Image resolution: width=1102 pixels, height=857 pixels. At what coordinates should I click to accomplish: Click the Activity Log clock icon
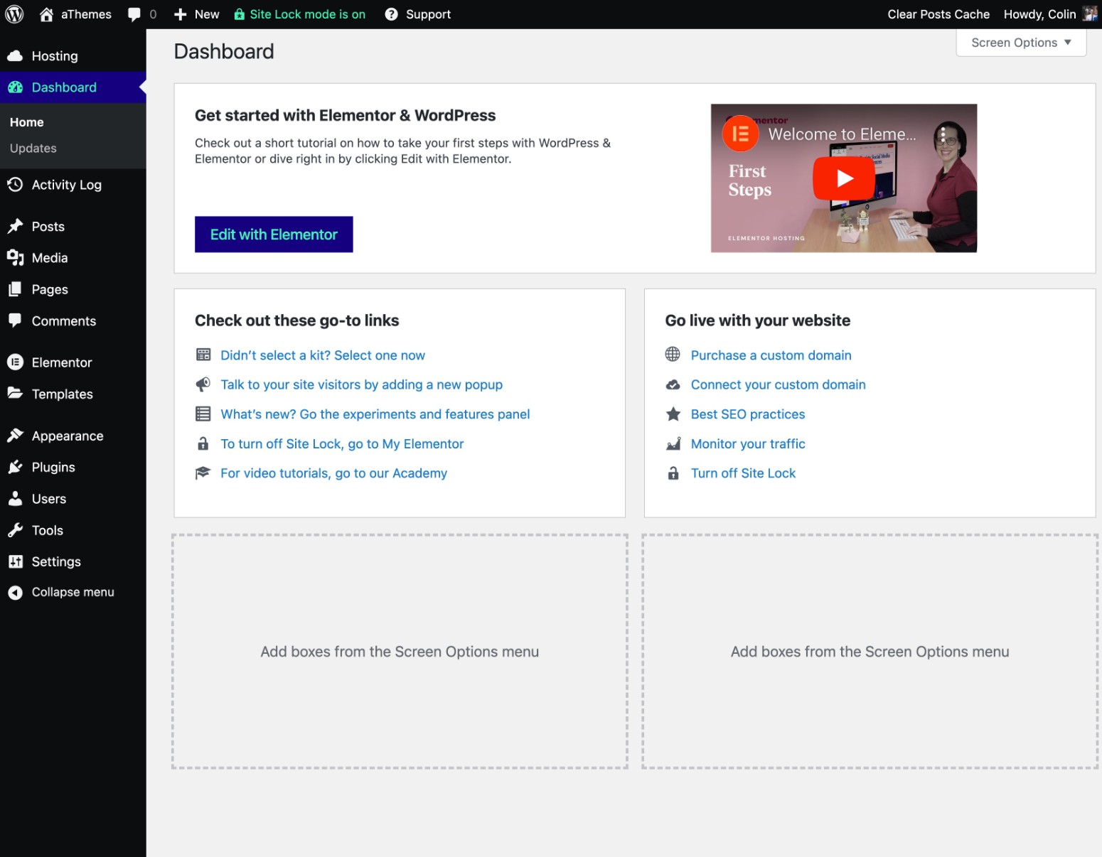(x=15, y=185)
